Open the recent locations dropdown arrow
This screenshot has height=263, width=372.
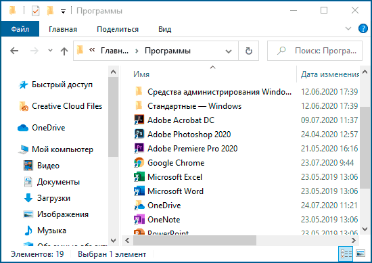50,51
